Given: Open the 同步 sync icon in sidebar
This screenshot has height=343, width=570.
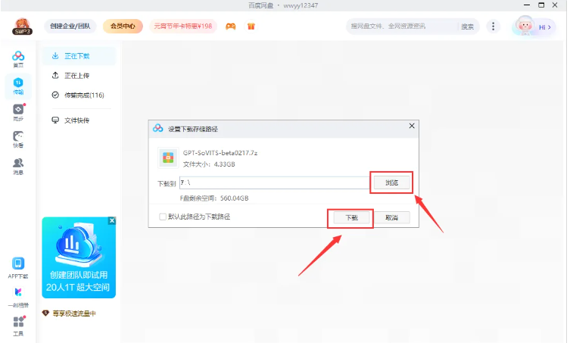Looking at the screenshot, I should [18, 111].
